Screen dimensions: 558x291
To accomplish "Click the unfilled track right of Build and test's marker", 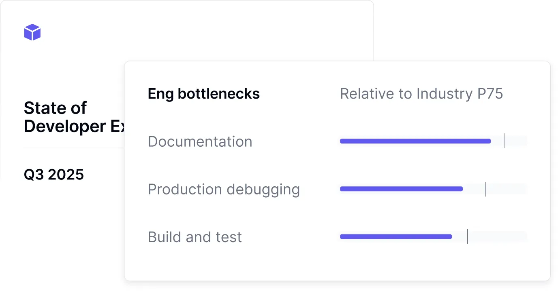I will (x=498, y=236).
